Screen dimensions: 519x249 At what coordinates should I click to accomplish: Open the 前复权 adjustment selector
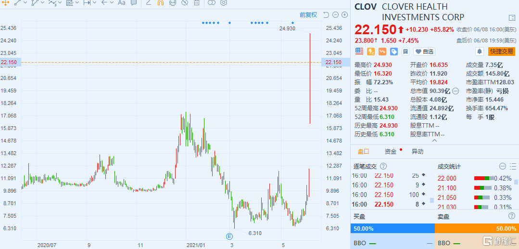pyautogui.click(x=308, y=14)
